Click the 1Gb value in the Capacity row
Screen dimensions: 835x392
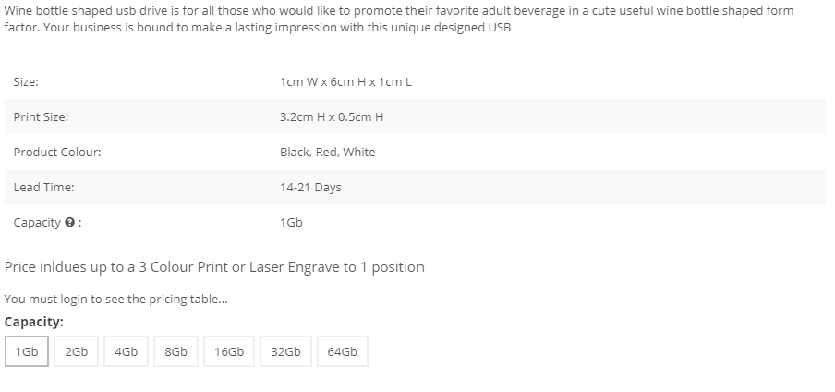(291, 223)
